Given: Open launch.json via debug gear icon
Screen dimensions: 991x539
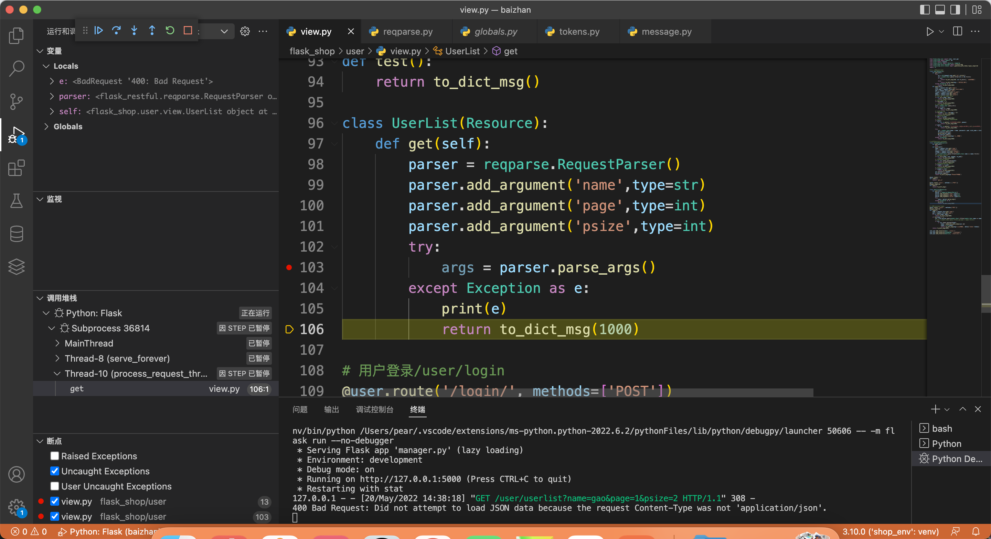Looking at the screenshot, I should click(x=245, y=31).
